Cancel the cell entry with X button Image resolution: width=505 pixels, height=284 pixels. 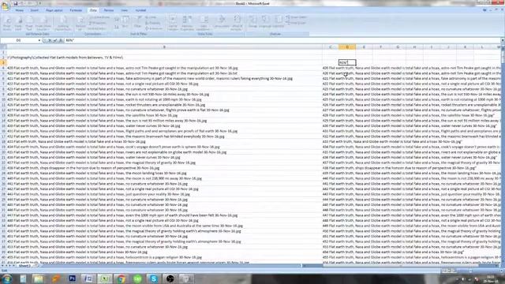point(50,40)
